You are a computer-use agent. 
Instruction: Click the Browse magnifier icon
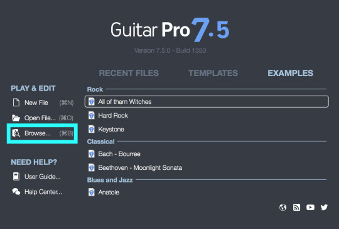[x=16, y=133]
